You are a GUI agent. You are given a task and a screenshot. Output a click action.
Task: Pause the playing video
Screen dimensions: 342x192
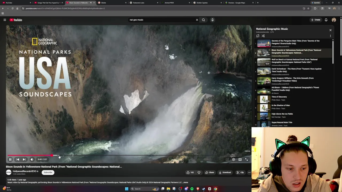pos(10,159)
